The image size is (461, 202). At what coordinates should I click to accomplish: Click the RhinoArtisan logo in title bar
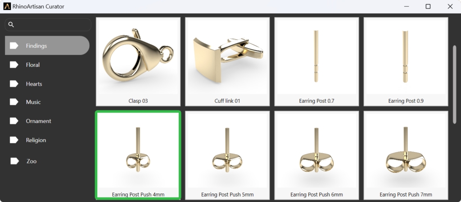(x=7, y=6)
